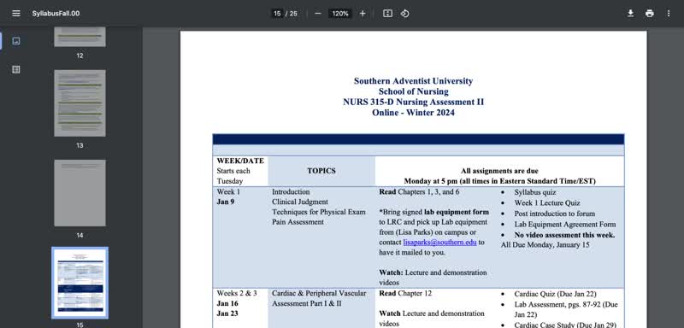This screenshot has height=328, width=684.
Task: Click the SyllabusFall.00 document title
Action: tap(56, 14)
